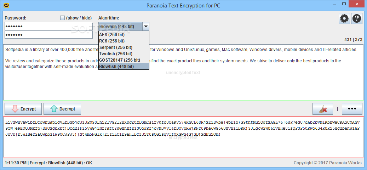Toggle the show / hide password checkbox
The height and width of the screenshot is (170, 367).
click(62, 18)
